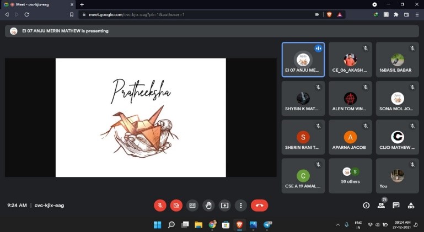The width and height of the screenshot is (424, 232).
Task: Leave the call with the red hang-up button
Action: click(x=259, y=205)
